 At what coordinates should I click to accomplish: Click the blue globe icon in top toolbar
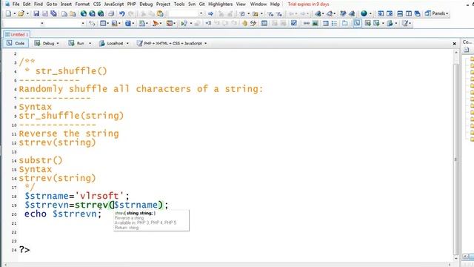(364, 13)
